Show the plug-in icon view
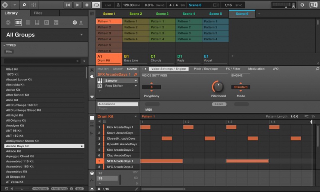Image resolution: width=320 pixels, height=192 pixels. pos(92,76)
